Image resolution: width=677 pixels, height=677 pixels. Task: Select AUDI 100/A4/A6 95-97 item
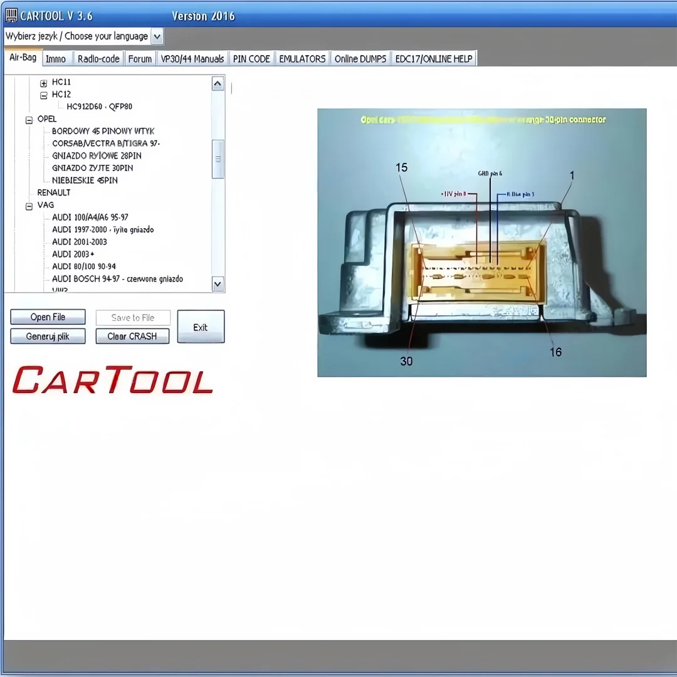click(90, 217)
